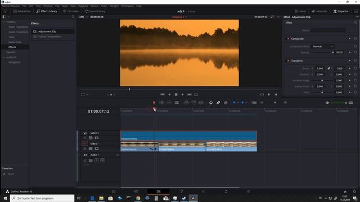Toggle Loop playback button
The width and height of the screenshot is (360, 202).
click(196, 94)
